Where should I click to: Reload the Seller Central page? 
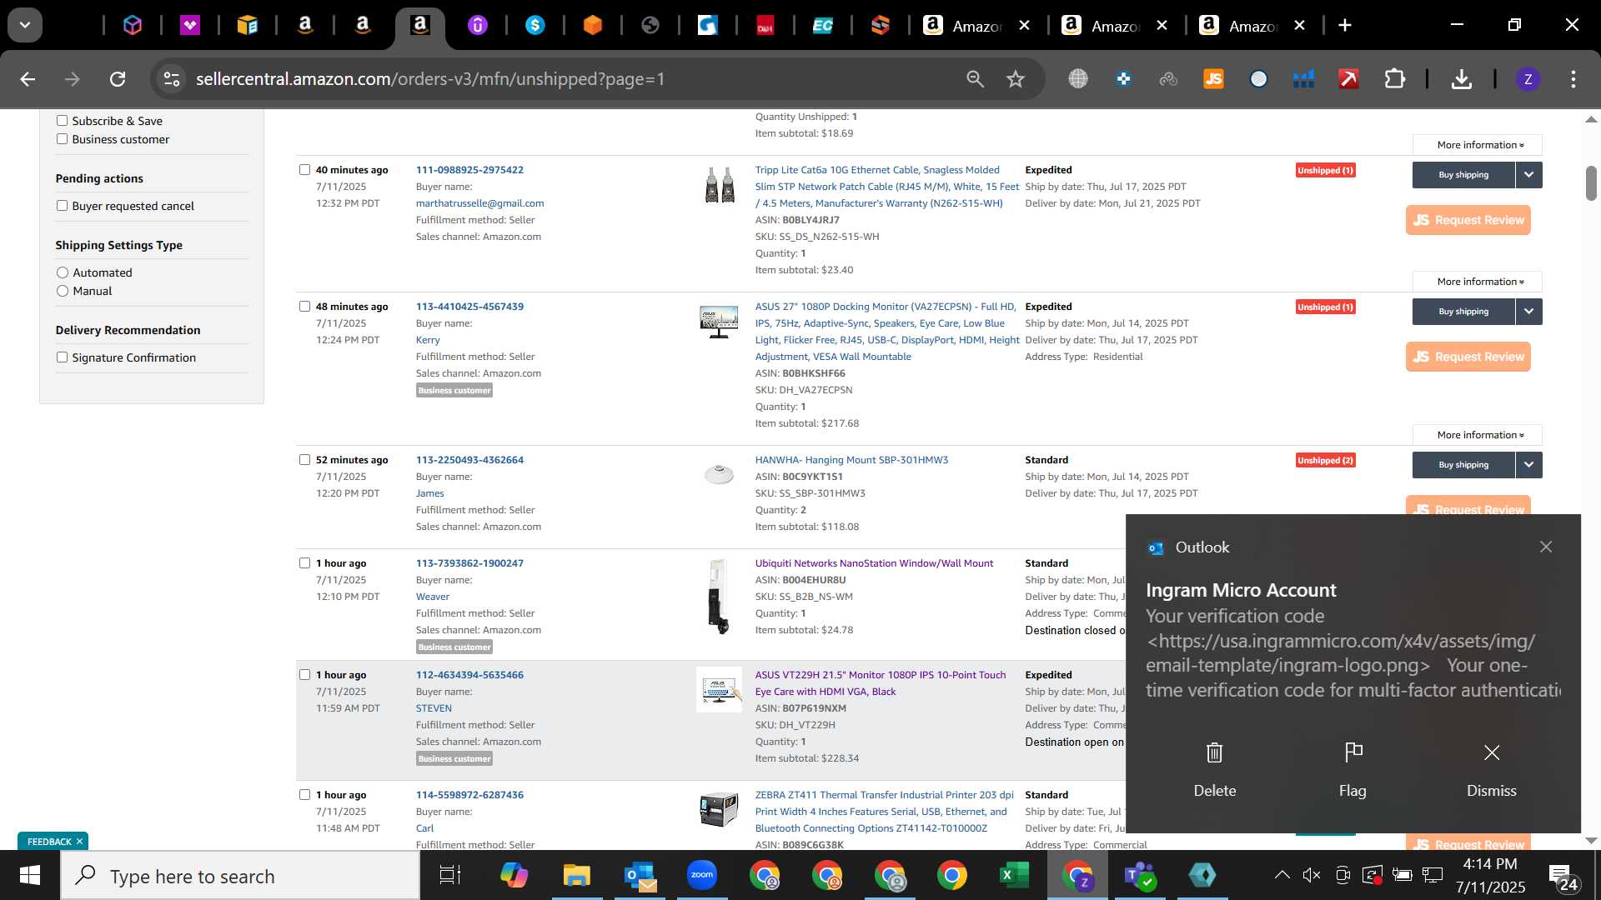click(x=118, y=79)
